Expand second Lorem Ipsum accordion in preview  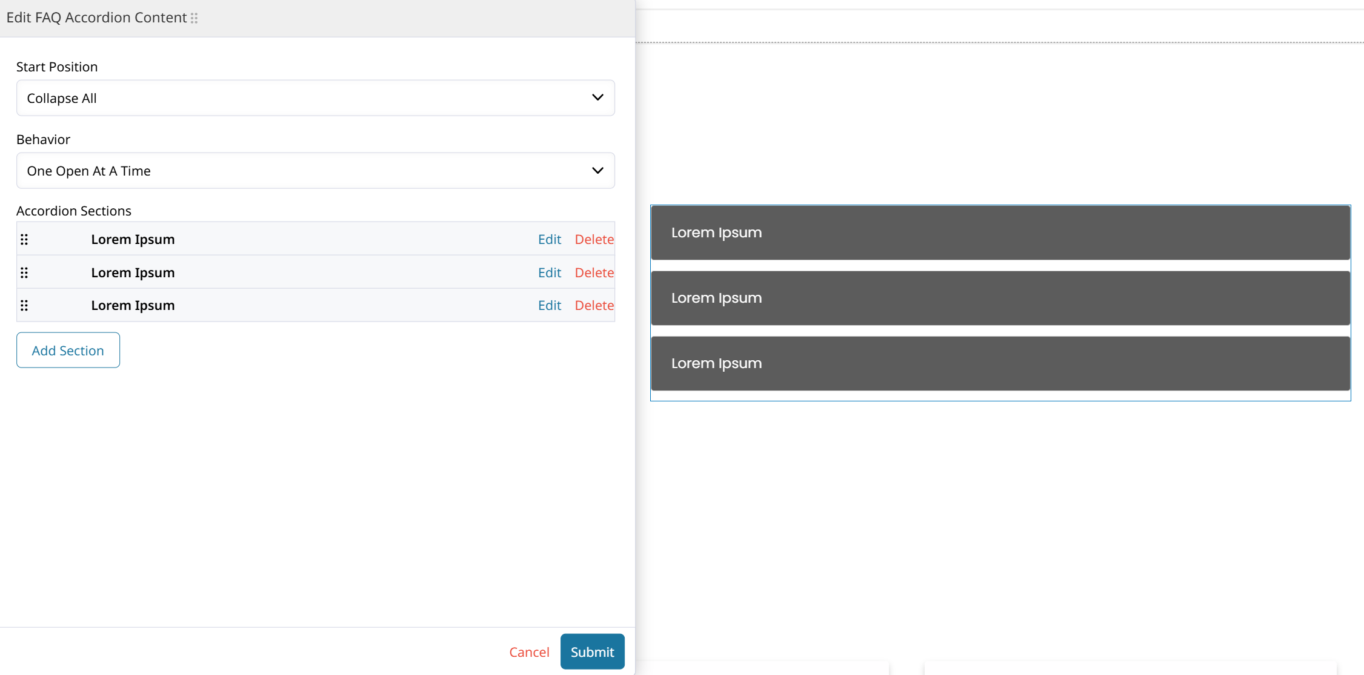coord(1000,298)
